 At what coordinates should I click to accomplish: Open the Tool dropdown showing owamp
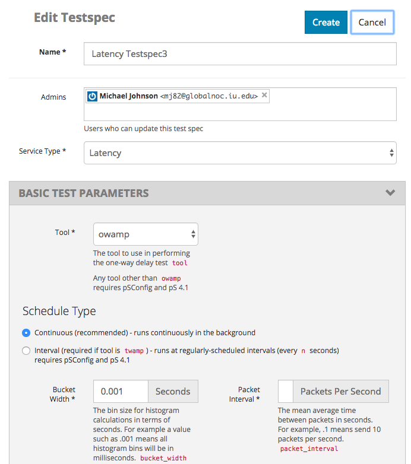pos(146,234)
